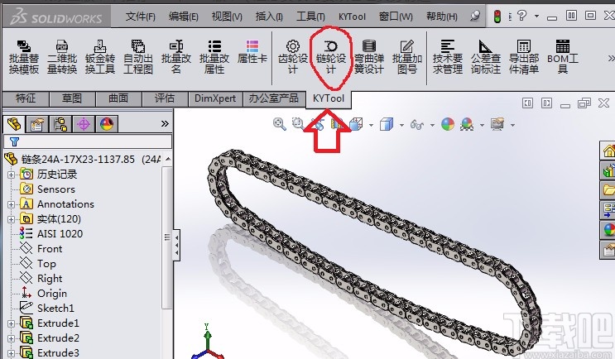Open the KYTool menu in menu bar
This screenshot has height=359, width=615.
pyautogui.click(x=352, y=17)
